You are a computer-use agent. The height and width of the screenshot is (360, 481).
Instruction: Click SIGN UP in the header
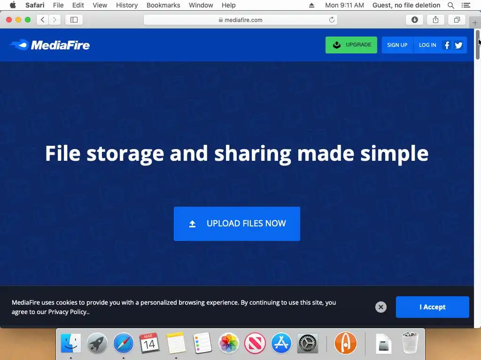click(397, 45)
